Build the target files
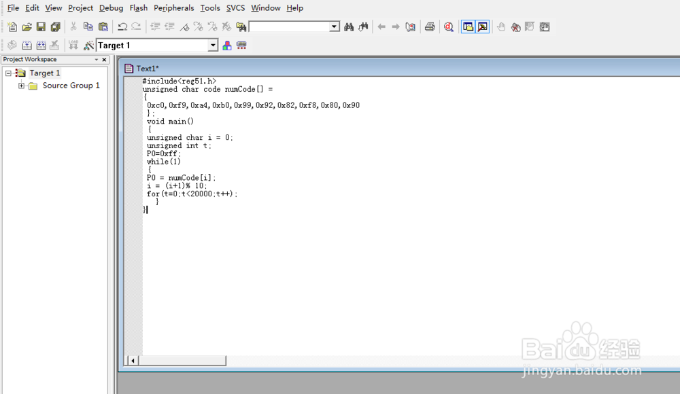This screenshot has width=680, height=394. [x=27, y=45]
